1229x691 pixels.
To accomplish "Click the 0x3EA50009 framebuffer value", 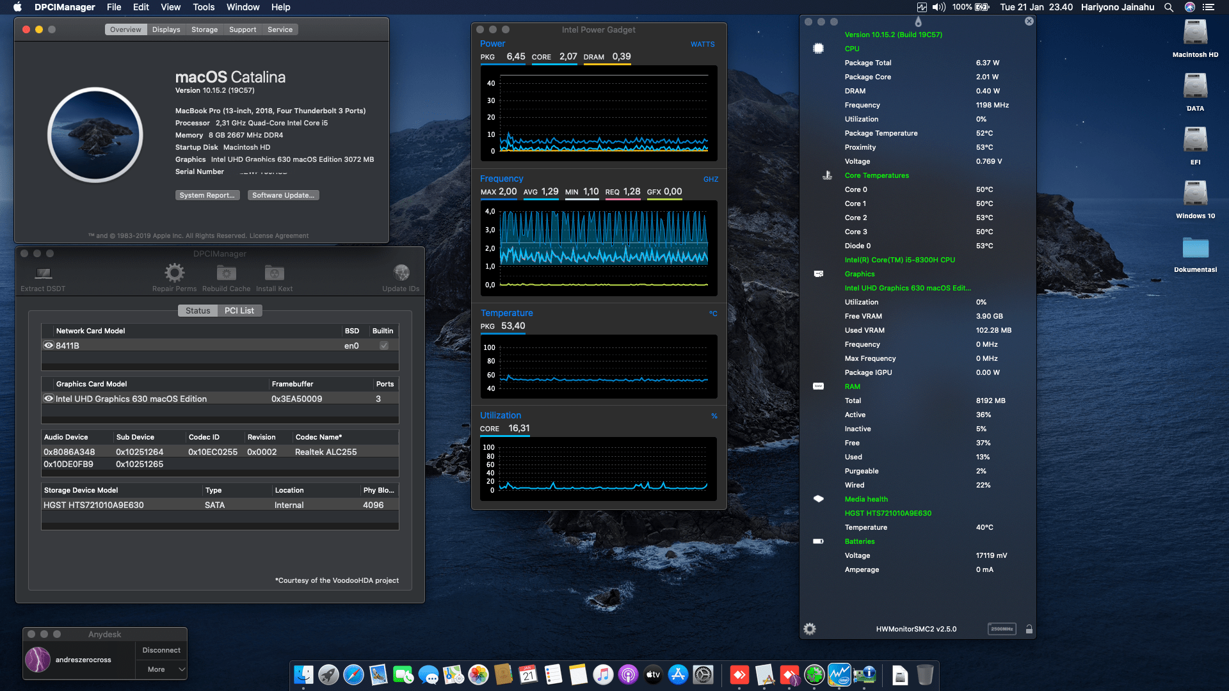I will click(x=296, y=399).
